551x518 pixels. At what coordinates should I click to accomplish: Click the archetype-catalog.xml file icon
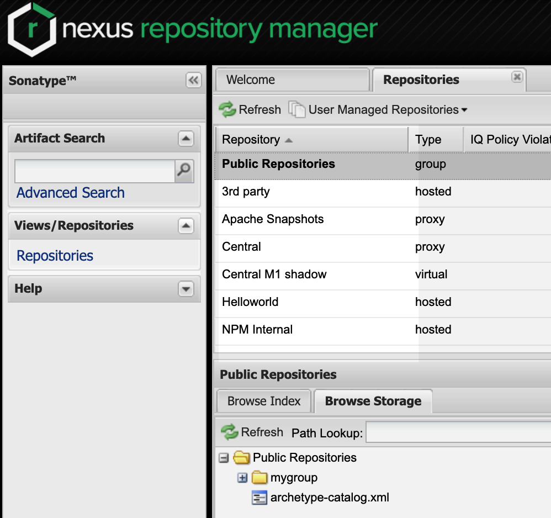tap(259, 498)
